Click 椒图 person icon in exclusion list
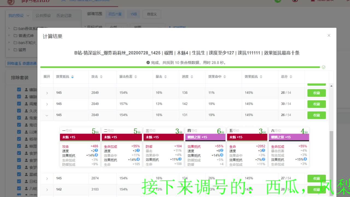 26,146
